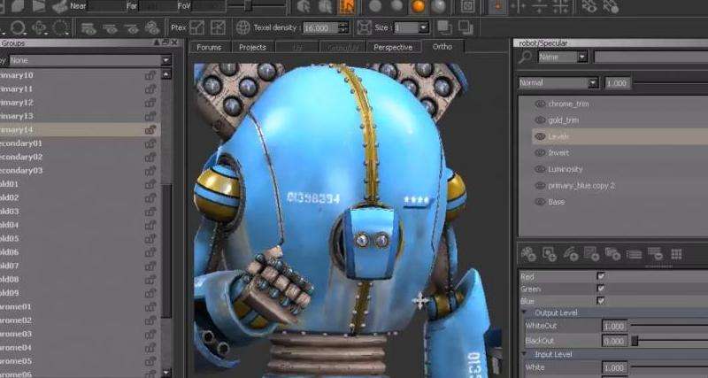Click the search magnifier icon in layers panel
Viewport: 708px width, 378px height.
coord(527,57)
